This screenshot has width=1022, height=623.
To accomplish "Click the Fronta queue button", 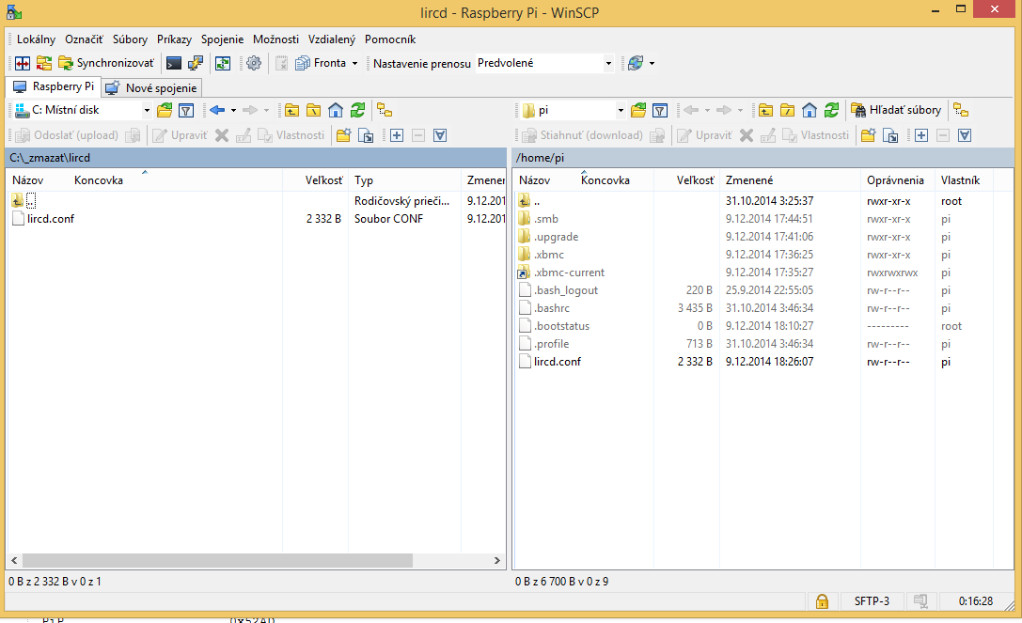I will click(321, 63).
